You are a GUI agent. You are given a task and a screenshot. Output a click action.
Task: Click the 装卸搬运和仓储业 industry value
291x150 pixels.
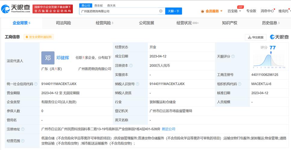(163, 102)
